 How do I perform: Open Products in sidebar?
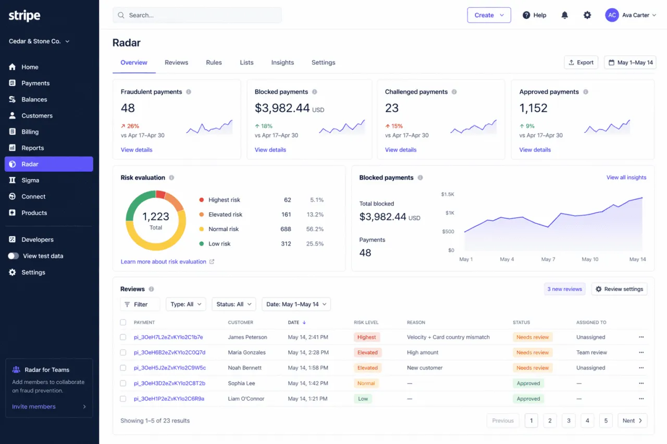[x=49, y=213]
